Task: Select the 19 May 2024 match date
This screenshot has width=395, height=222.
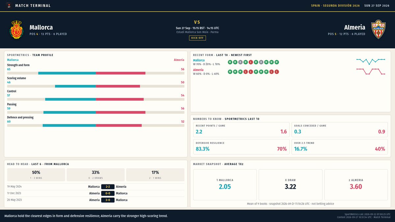Action: (14, 186)
